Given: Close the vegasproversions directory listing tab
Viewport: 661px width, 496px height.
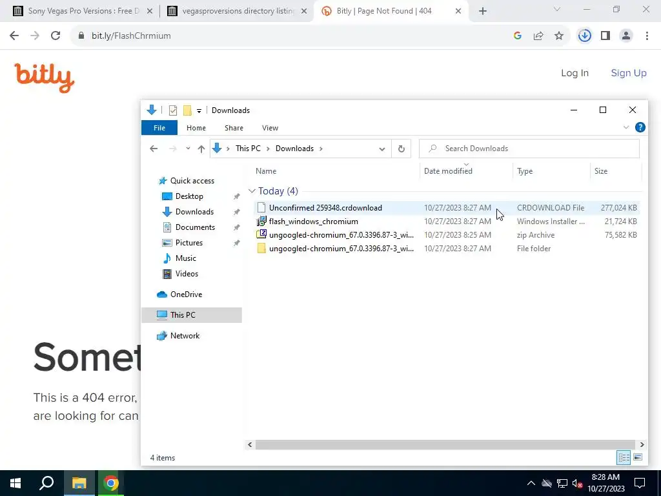Looking at the screenshot, I should (304, 12).
